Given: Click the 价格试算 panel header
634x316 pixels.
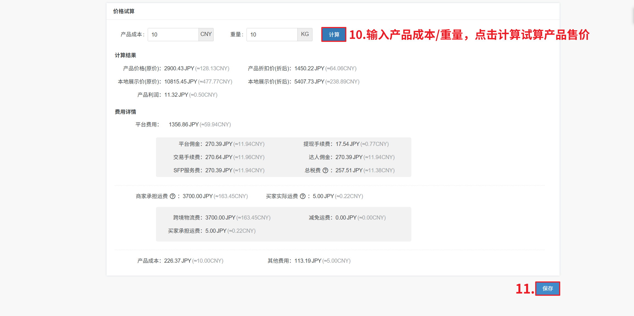Looking at the screenshot, I should pos(124,11).
